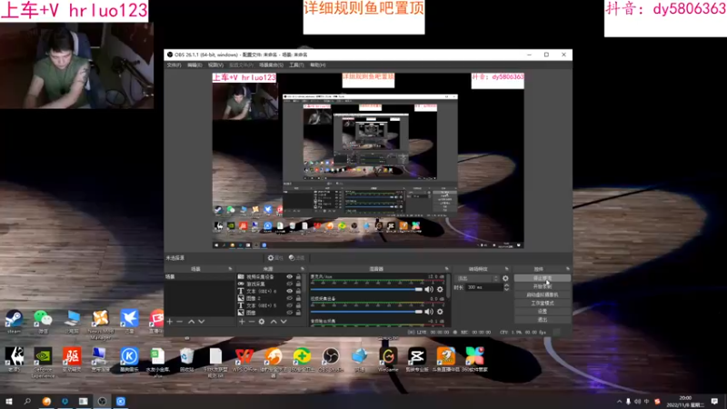Adjust transition duration stepper arrows
727x409 pixels.
pyautogui.click(x=506, y=287)
